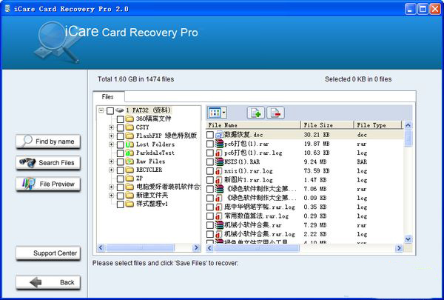The height and width of the screenshot is (300, 444).
Task: Click the log icon of 庞中华钢笔字帖.rar.log
Action: [x=218, y=207]
